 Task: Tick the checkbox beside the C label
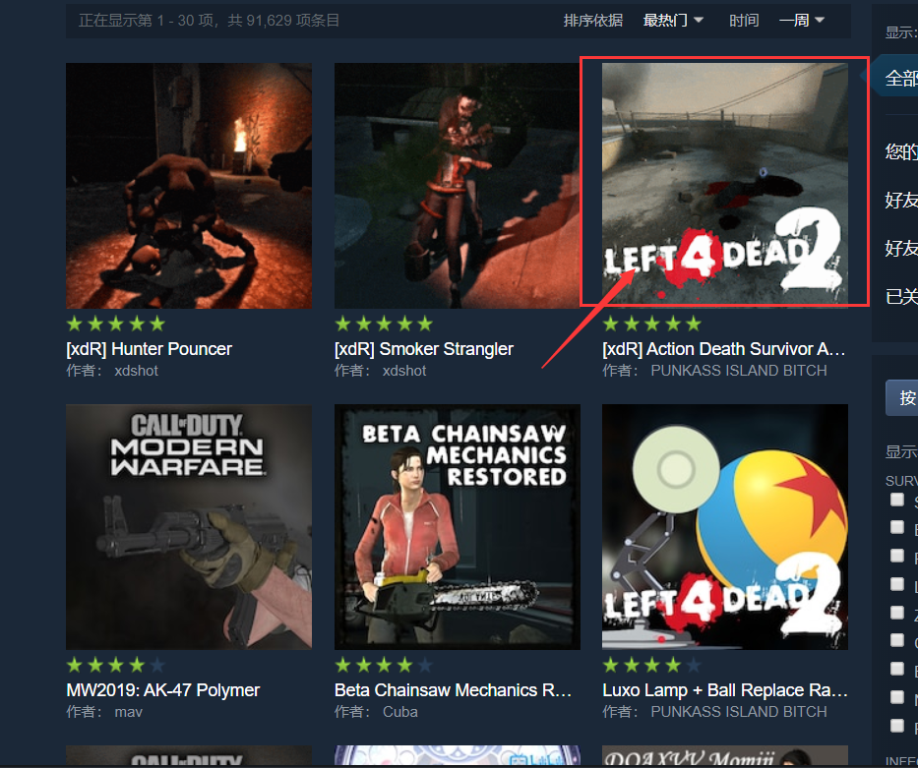[897, 640]
